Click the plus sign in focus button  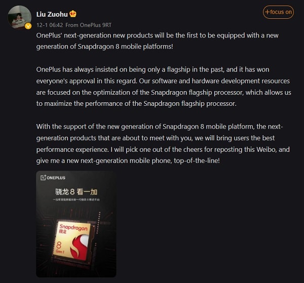(267, 12)
